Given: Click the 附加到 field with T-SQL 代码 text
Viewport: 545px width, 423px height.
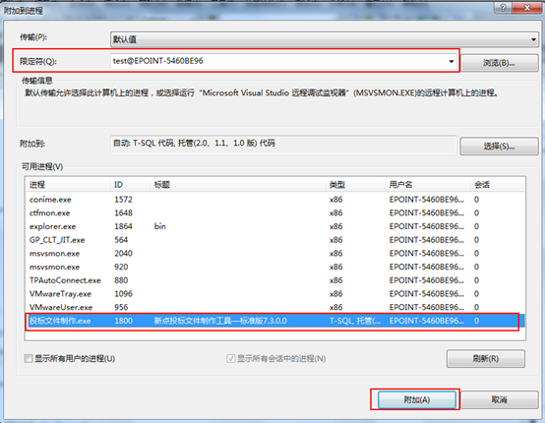Looking at the screenshot, I should [283, 145].
